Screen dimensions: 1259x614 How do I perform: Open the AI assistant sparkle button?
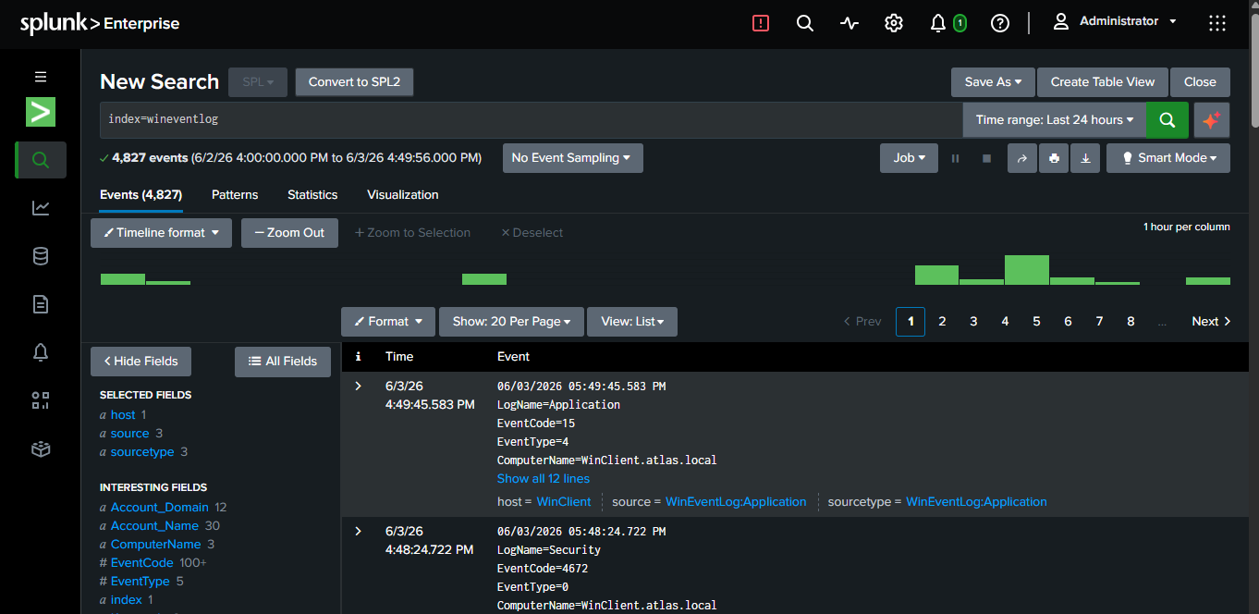[1212, 119]
